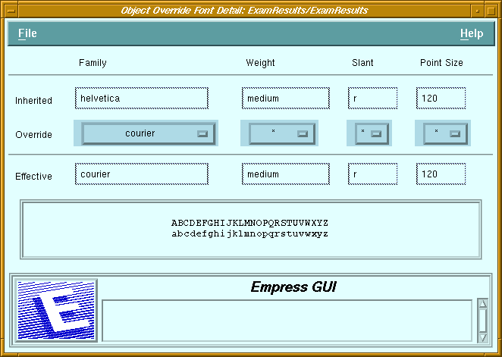Screen dimensions: 502x357
Task: Click the effective point size field
Action: coord(441,174)
